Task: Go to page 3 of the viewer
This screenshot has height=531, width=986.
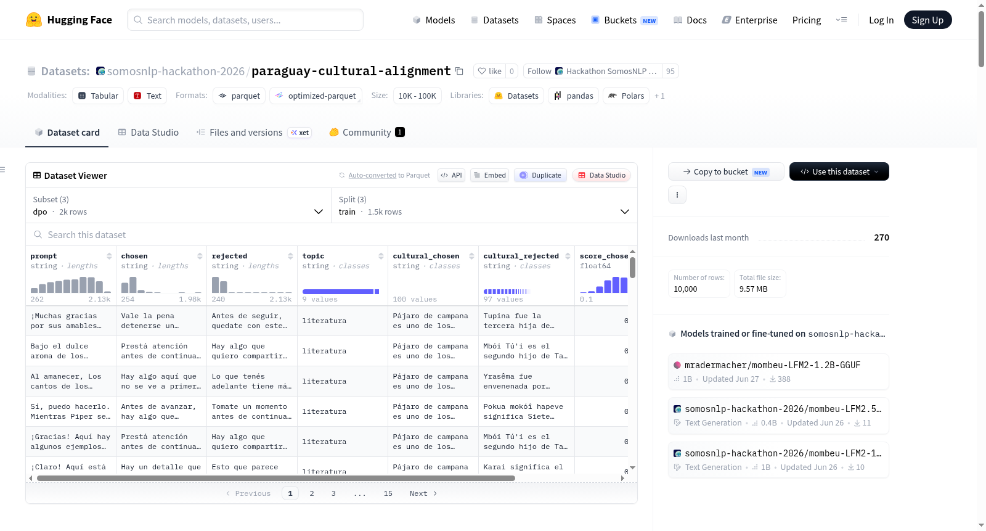Action: tap(333, 493)
